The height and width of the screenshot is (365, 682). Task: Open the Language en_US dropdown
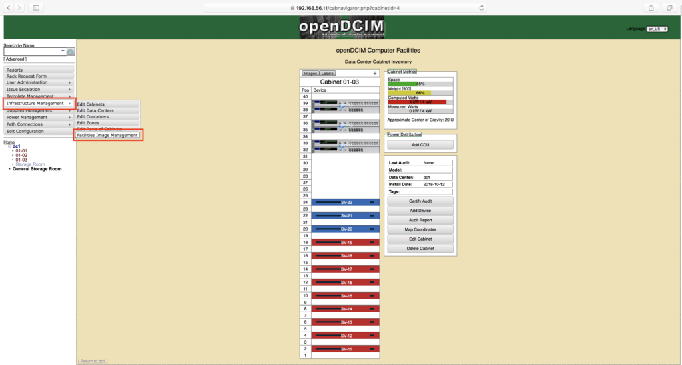657,29
